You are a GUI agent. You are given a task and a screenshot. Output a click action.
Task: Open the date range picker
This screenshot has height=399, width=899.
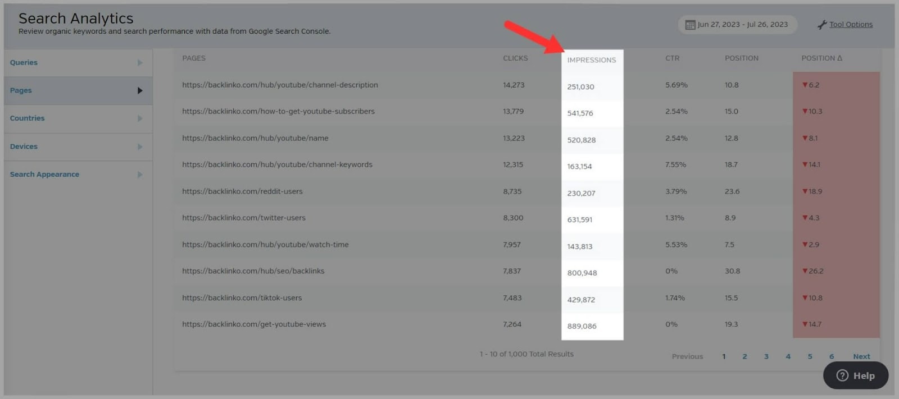pos(737,25)
